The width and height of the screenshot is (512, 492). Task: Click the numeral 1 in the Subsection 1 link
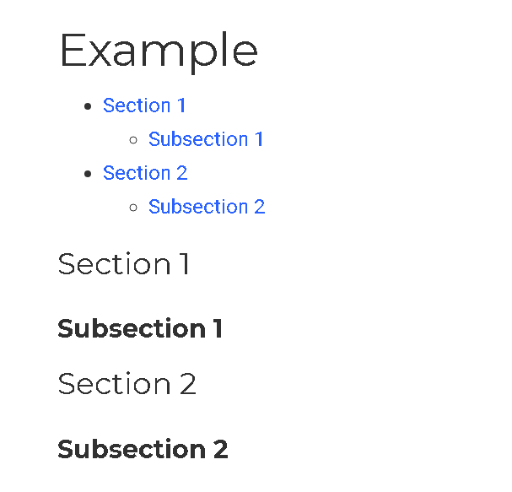point(259,139)
